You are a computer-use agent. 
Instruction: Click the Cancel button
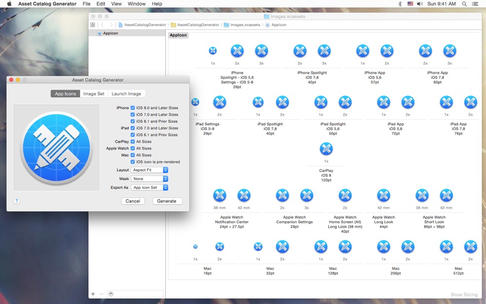[x=132, y=201]
